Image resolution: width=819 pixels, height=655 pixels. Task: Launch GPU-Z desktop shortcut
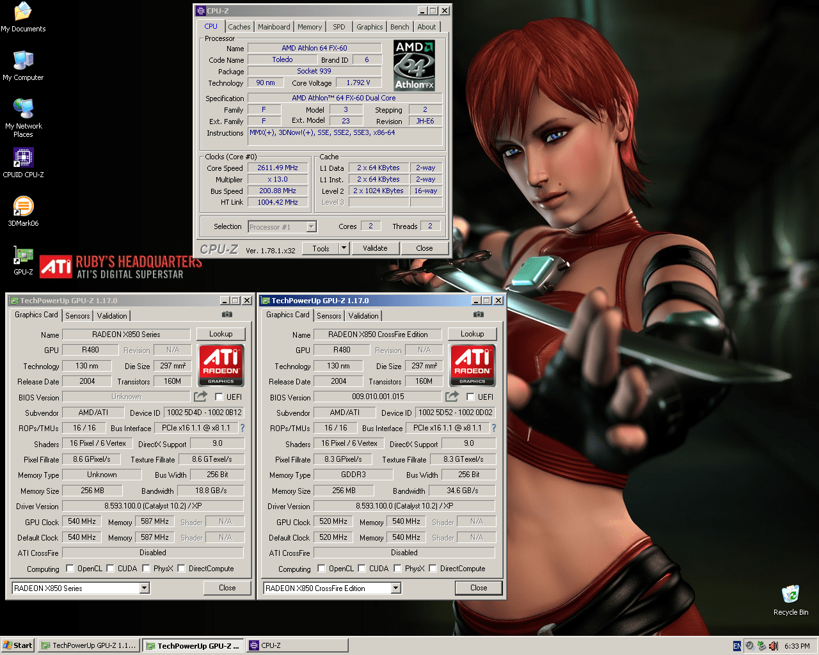click(x=23, y=260)
